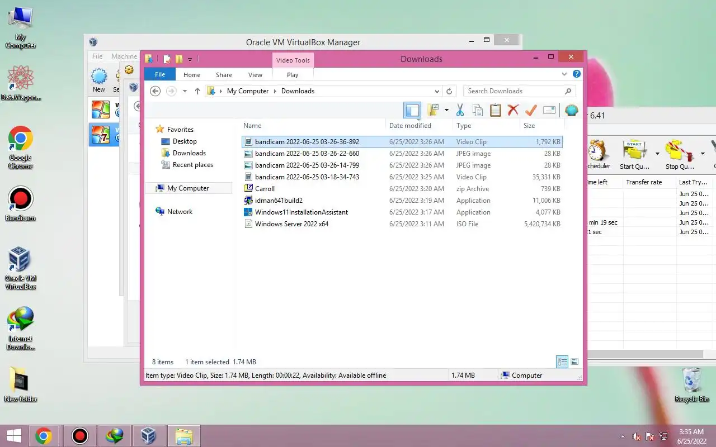This screenshot has width=716, height=447.
Task: Click the orange checkmark Properties icon
Action: [531, 110]
